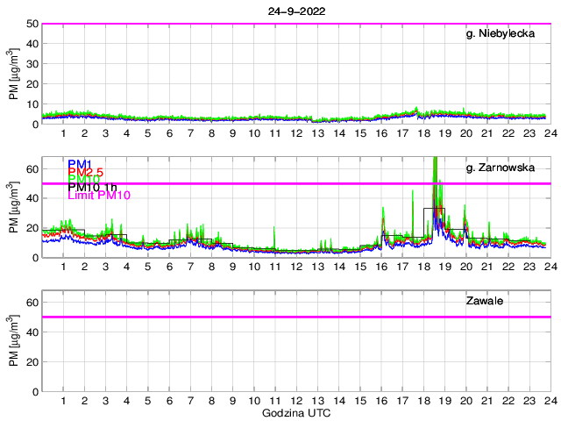Click hour 18 tick under the top plot

(x=423, y=133)
